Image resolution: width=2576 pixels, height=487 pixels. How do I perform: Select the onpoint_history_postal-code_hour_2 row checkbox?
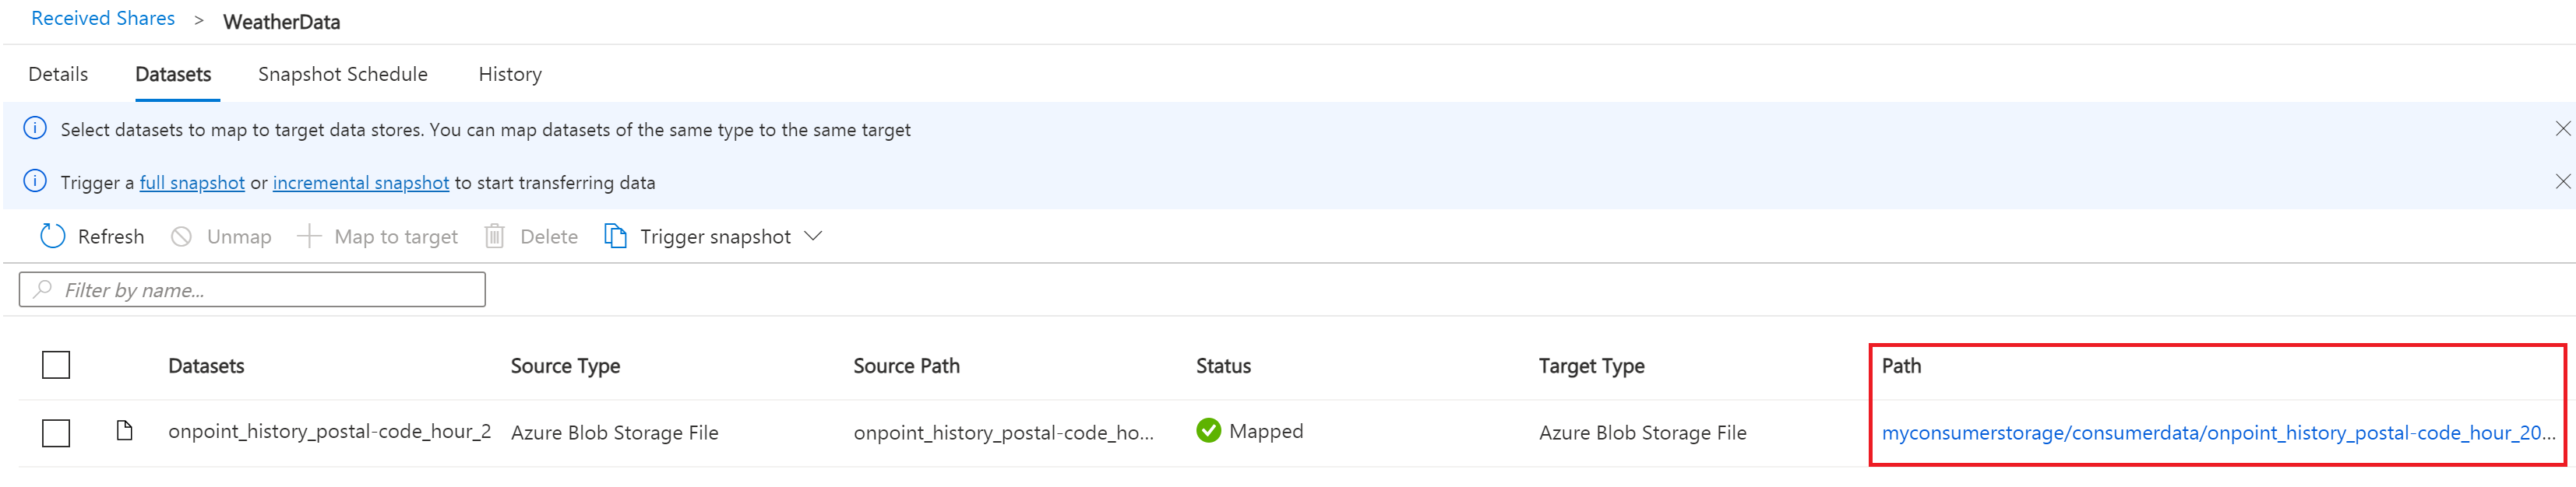point(56,433)
